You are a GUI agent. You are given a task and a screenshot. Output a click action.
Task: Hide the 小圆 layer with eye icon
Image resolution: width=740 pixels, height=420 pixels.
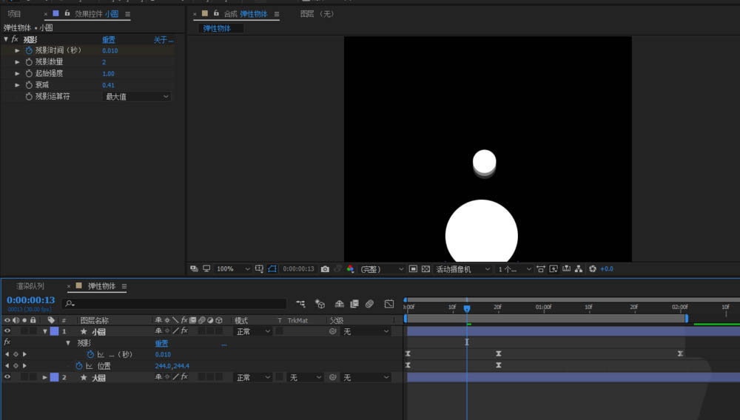[x=7, y=331]
